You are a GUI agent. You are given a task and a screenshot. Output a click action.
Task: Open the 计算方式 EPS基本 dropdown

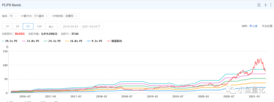pos(41,16)
